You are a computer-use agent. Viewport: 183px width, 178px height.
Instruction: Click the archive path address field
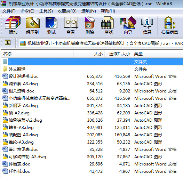(101, 43)
